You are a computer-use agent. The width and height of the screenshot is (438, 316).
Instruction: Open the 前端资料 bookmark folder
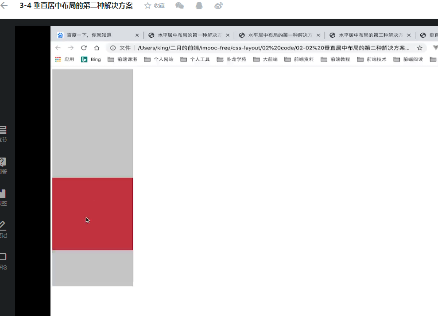point(299,59)
